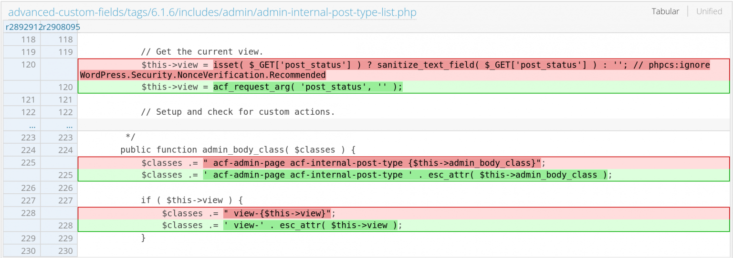This screenshot has width=733, height=258.
Task: Open the admin-internal-post-type-list.php file link
Action: click(x=212, y=12)
